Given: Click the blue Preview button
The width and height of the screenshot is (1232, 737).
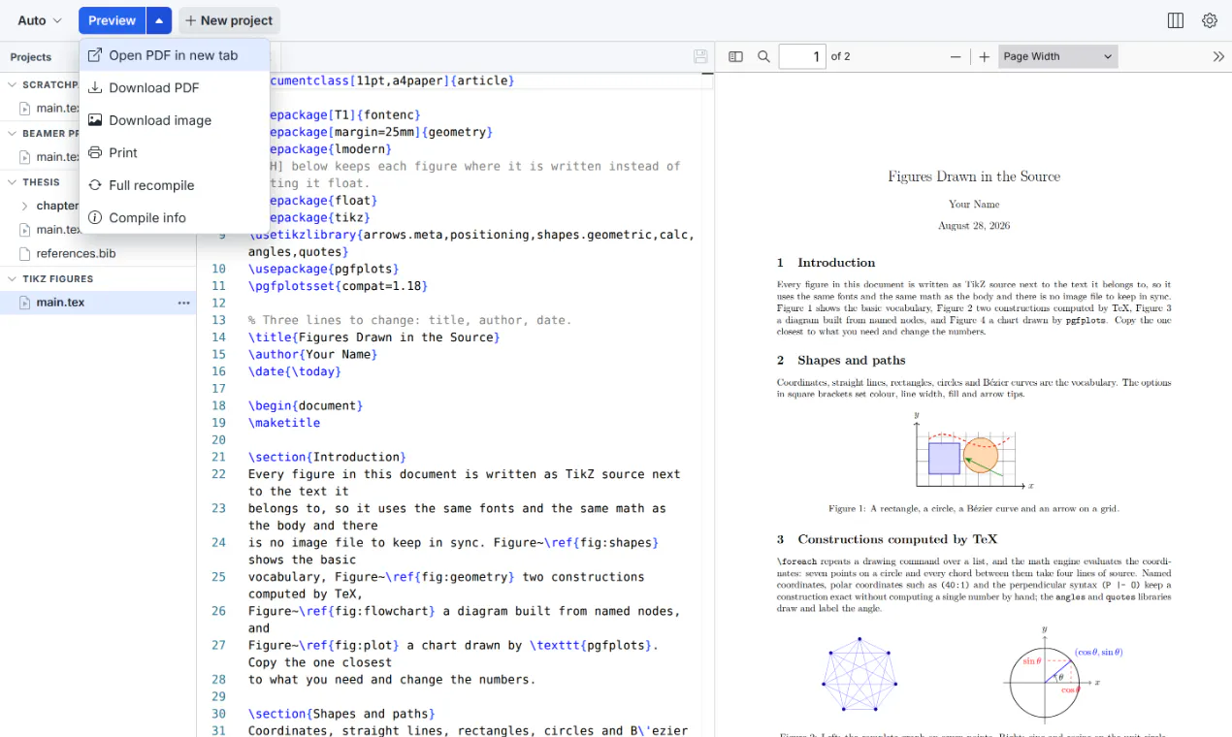Looking at the screenshot, I should [112, 20].
